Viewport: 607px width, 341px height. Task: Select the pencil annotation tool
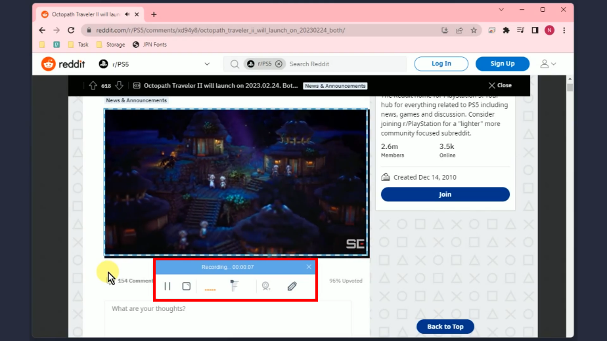point(292,286)
